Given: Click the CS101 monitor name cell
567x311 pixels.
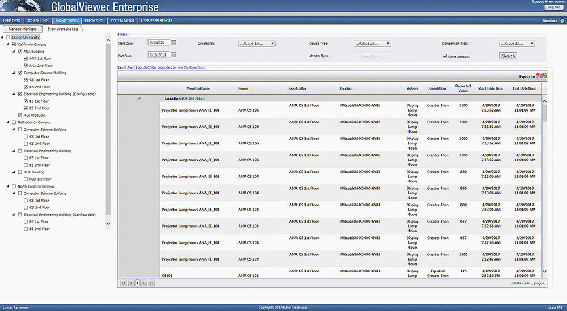Looking at the screenshot, I should point(167,276).
